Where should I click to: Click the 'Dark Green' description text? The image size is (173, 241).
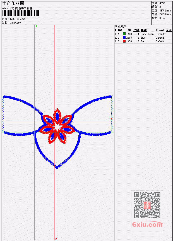pos(147,34)
